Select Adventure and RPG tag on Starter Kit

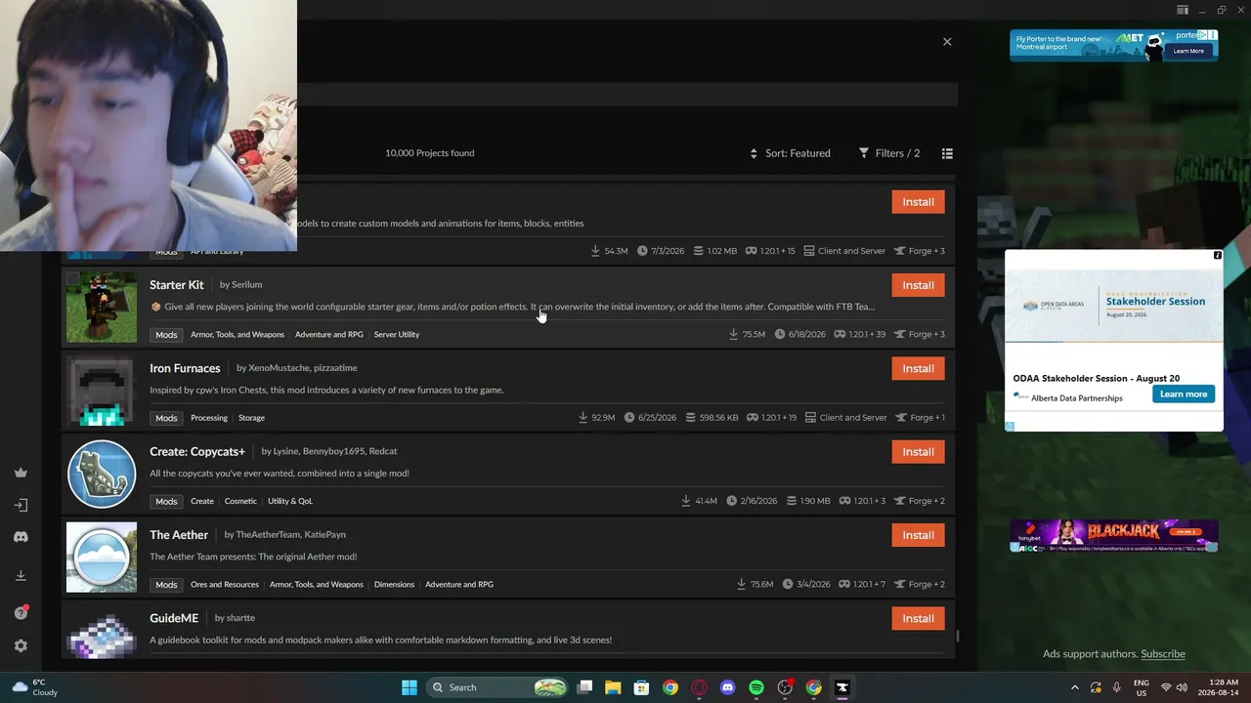point(329,335)
